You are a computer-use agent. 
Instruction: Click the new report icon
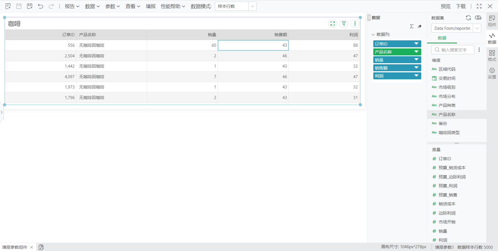[x=8, y=6]
